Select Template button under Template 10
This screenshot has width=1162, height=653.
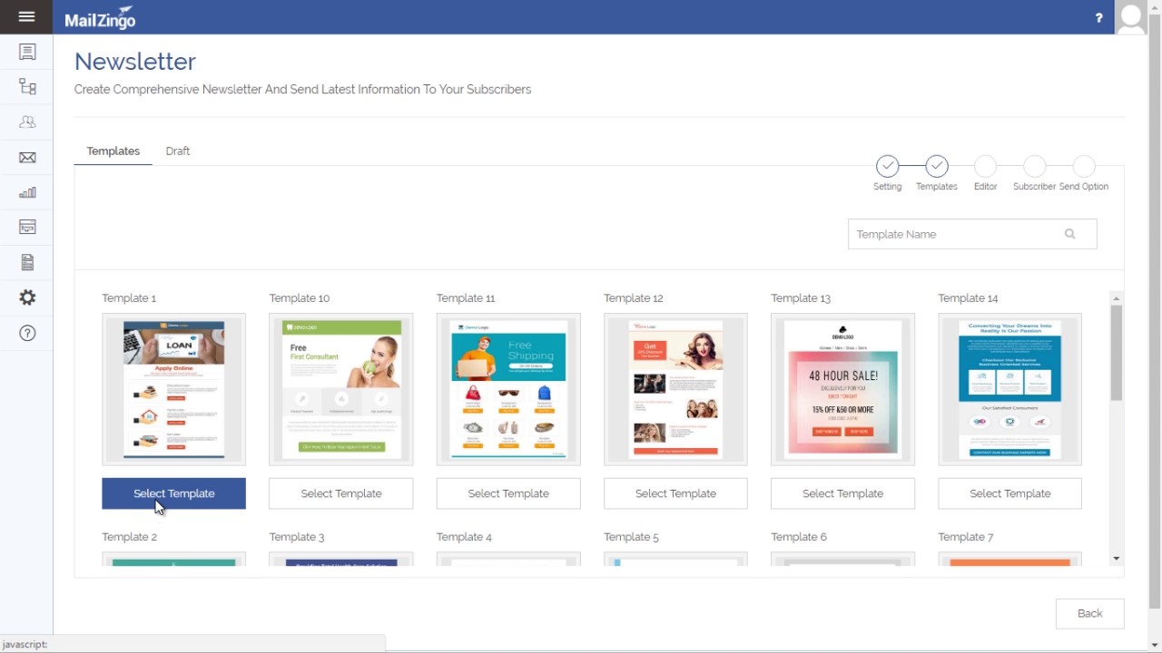pyautogui.click(x=341, y=493)
